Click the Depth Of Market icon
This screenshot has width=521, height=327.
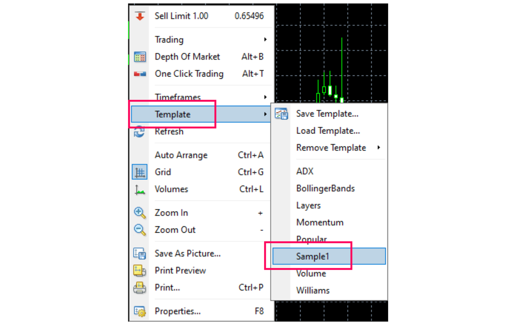pyautogui.click(x=140, y=57)
